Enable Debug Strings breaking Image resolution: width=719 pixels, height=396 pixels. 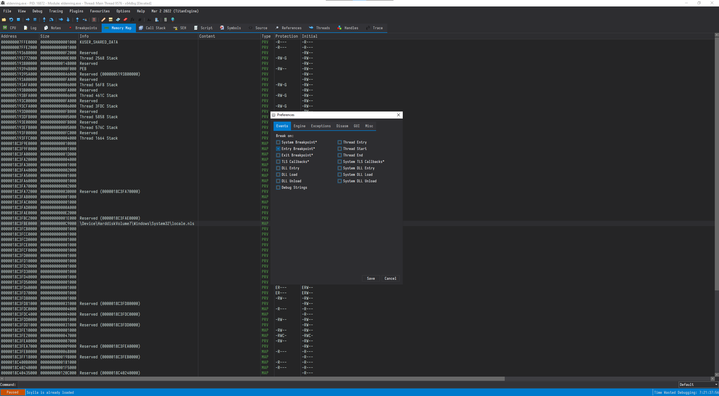(x=278, y=187)
